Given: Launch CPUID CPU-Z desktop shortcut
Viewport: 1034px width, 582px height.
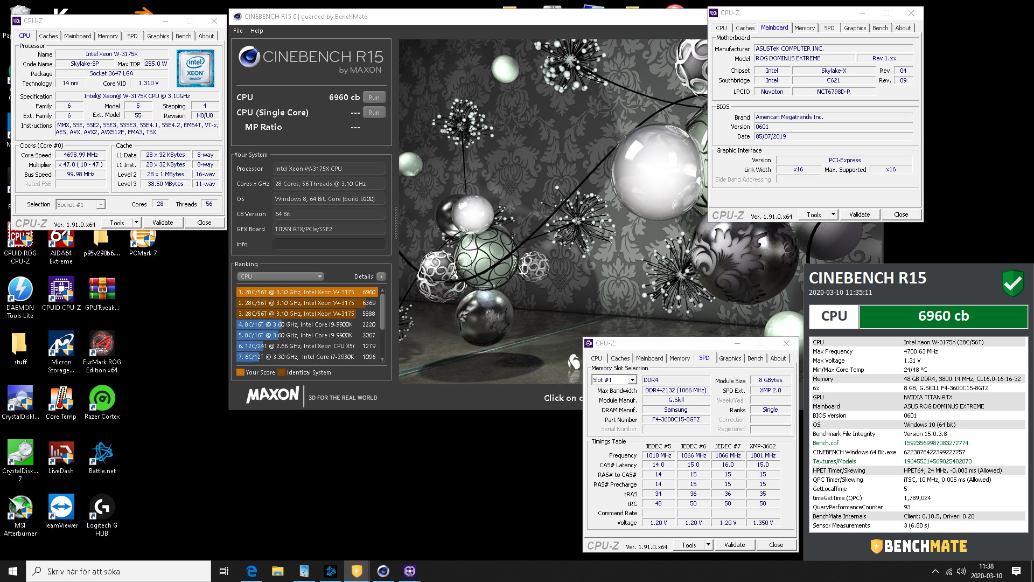Looking at the screenshot, I should tap(61, 294).
